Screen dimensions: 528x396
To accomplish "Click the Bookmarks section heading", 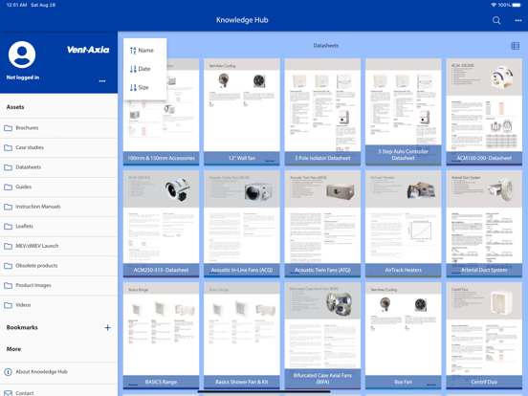I will 22,327.
